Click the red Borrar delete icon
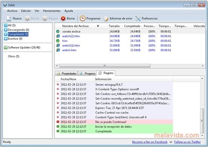The height and width of the screenshot is (147, 208). (63, 18)
